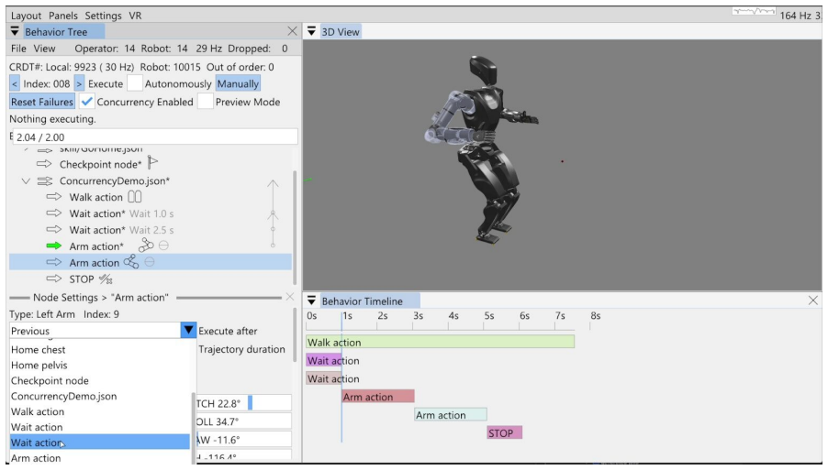Click the footsteps icon next to Walk action
The image size is (828, 470).
tap(135, 197)
